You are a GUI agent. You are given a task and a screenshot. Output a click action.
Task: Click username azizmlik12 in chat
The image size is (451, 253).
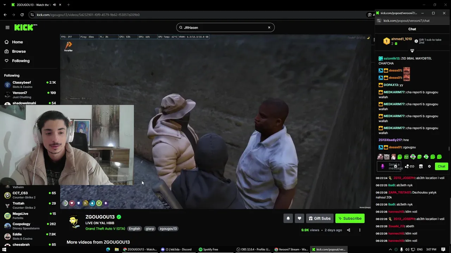(391, 58)
